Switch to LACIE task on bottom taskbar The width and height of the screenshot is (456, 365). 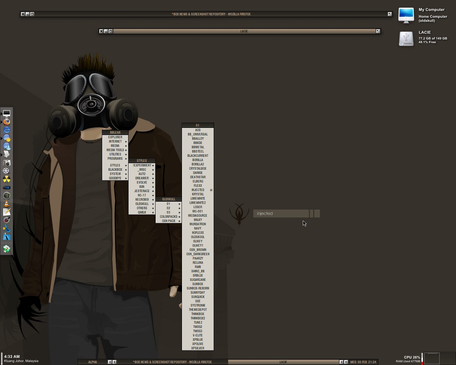[x=283, y=362]
